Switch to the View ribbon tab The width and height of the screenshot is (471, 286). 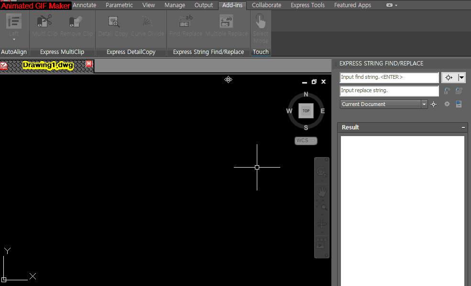pyautogui.click(x=148, y=5)
